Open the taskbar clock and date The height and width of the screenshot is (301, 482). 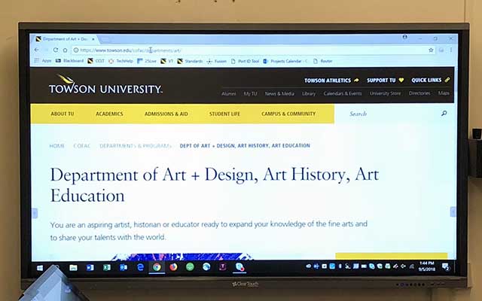(x=427, y=266)
